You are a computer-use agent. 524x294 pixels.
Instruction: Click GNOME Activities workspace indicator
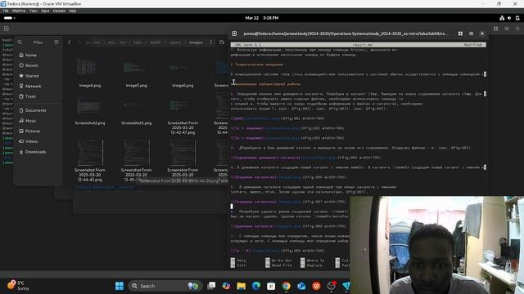tap(9, 18)
